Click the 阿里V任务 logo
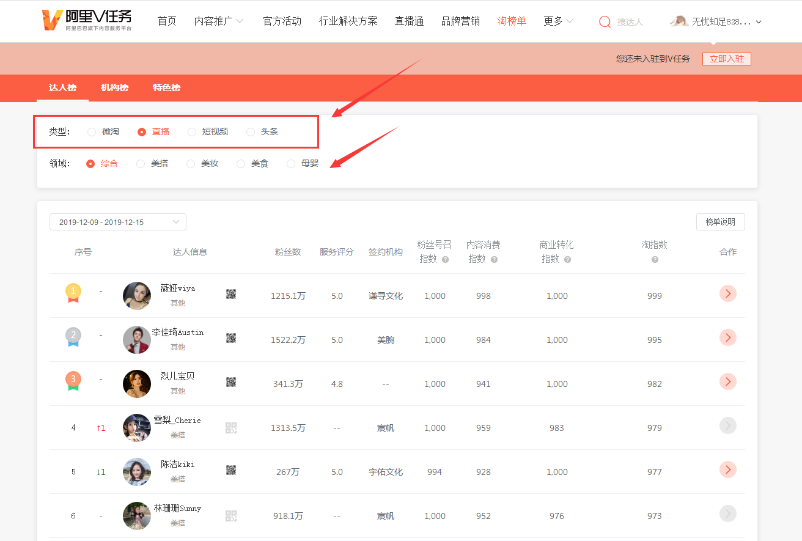The image size is (802, 541). coord(87,21)
